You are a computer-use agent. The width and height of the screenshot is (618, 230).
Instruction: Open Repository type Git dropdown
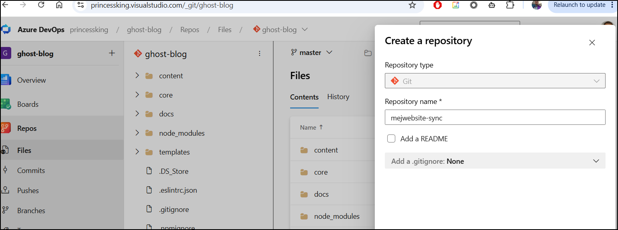[x=495, y=81]
